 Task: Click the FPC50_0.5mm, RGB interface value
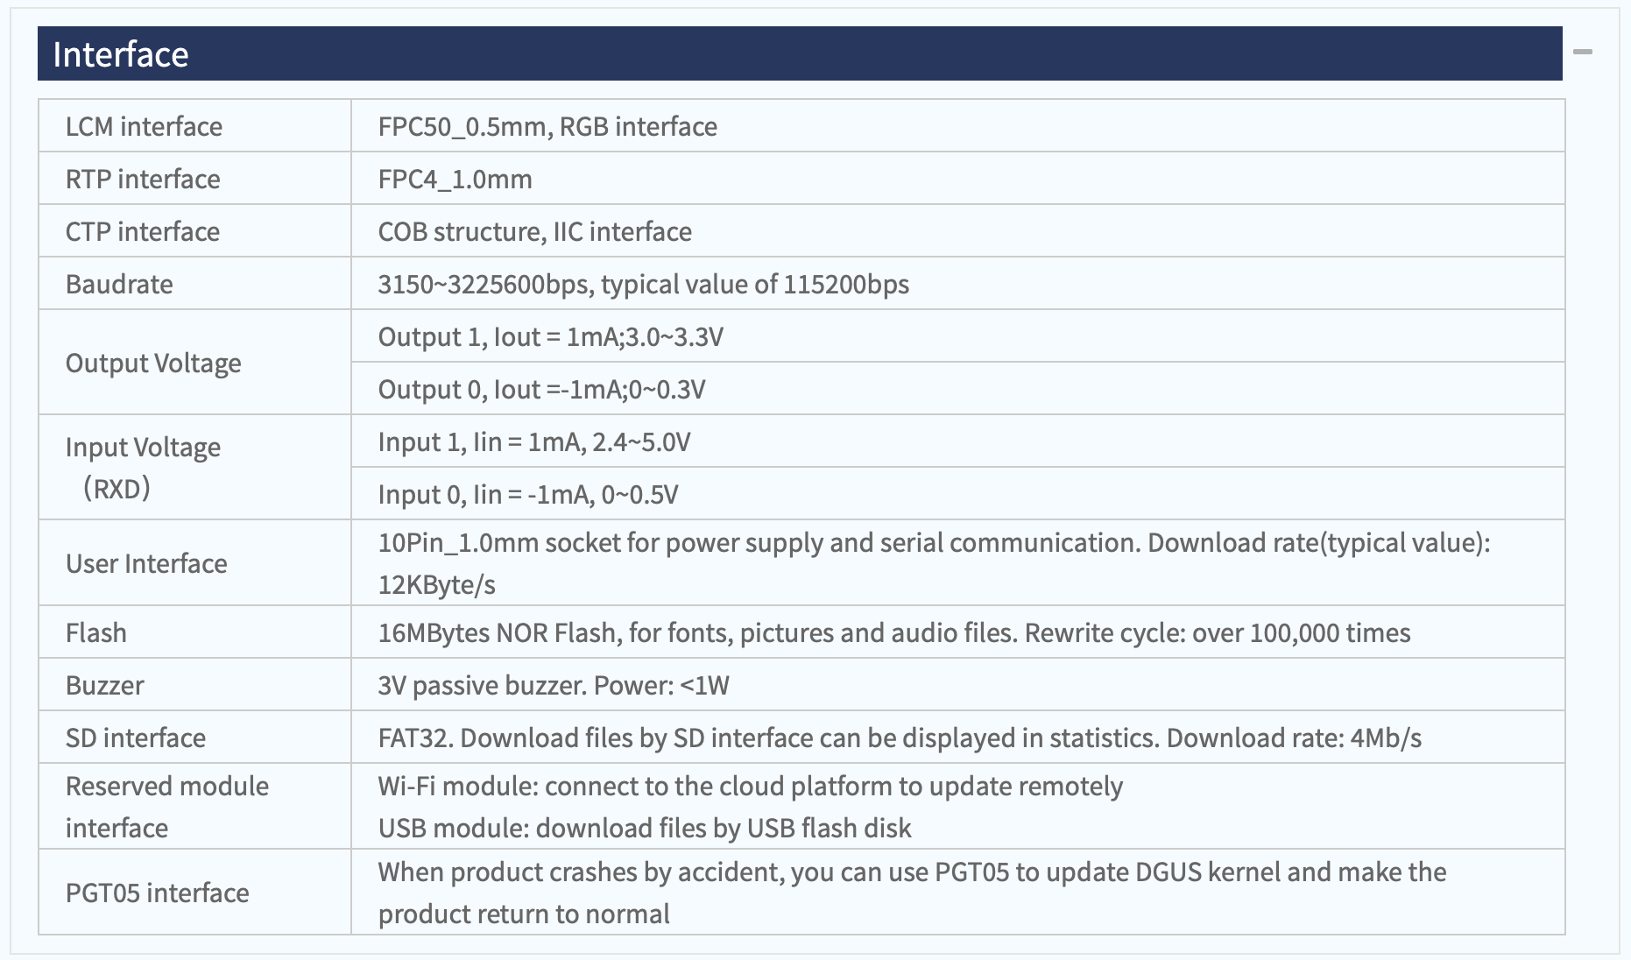pos(547,126)
